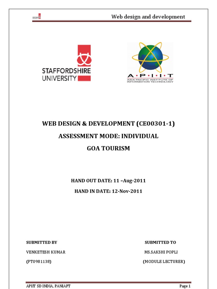Click the name 'MS.SAKSHI POPLI'
Viewport: 217px width, 289px height.
(x=161, y=252)
